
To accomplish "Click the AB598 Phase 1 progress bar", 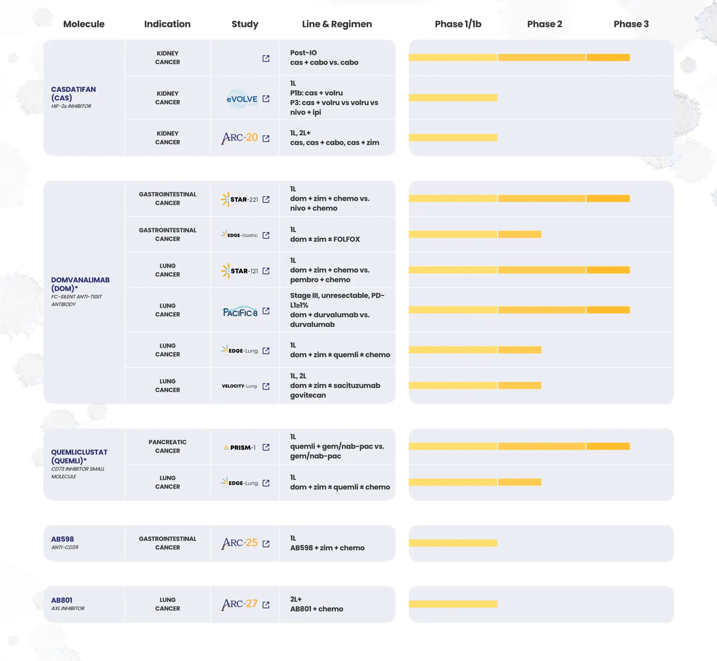I will (x=453, y=543).
